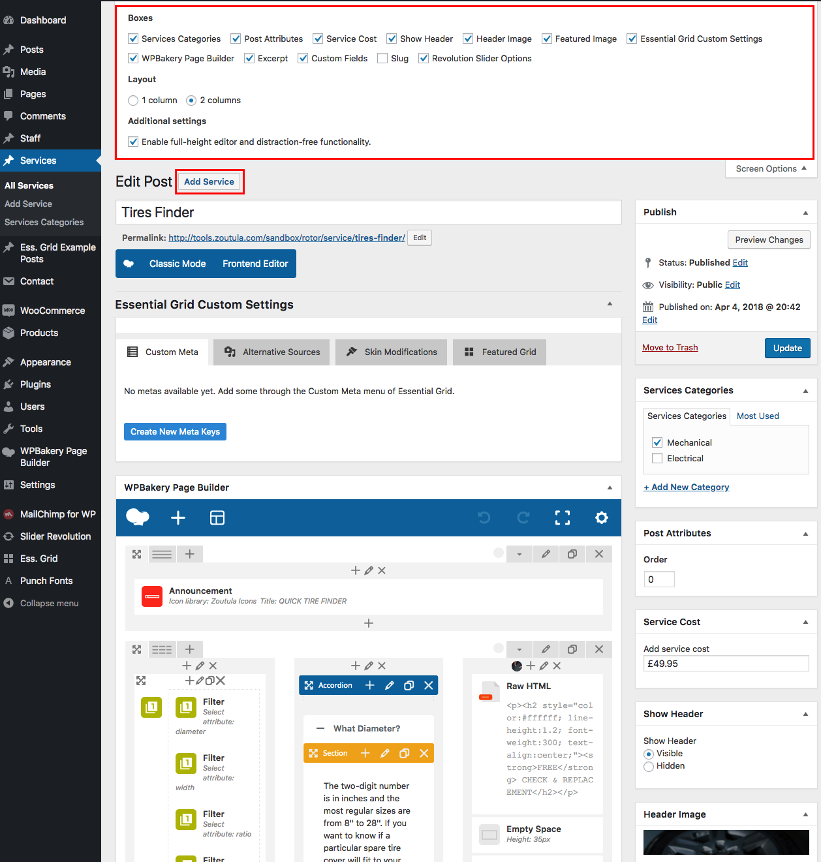
Task: Click the WPBakery cloud logo icon
Action: [x=137, y=517]
